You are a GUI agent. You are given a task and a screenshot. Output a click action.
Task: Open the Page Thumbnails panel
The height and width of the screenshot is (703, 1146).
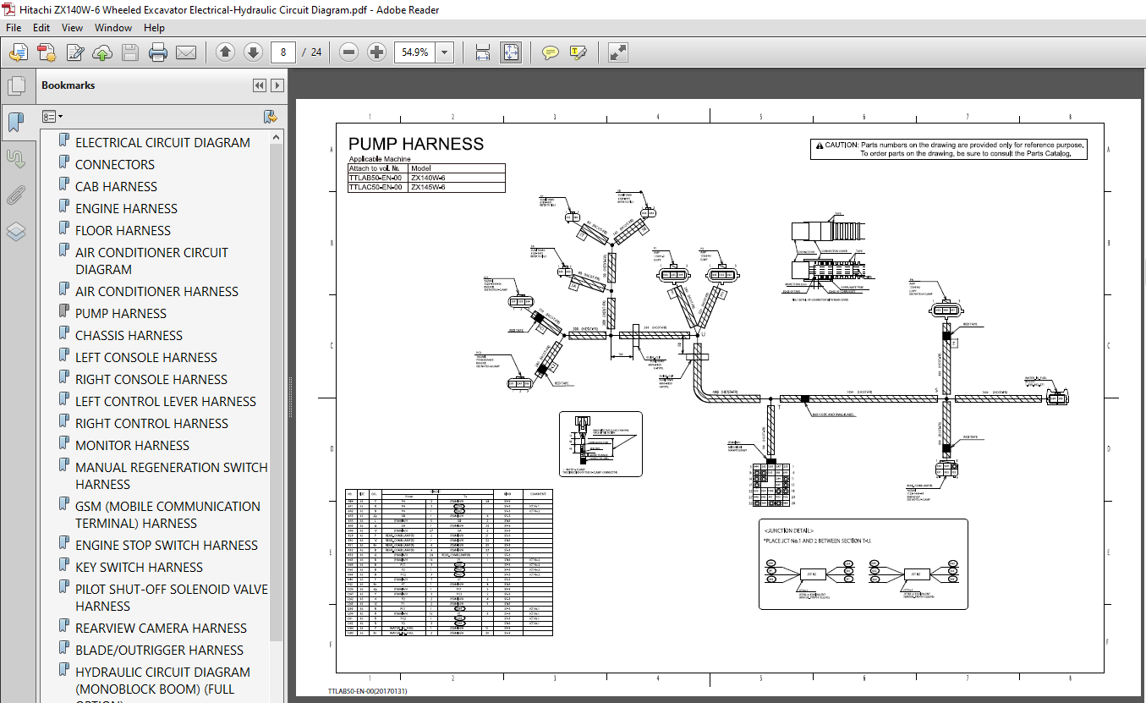pos(16,86)
